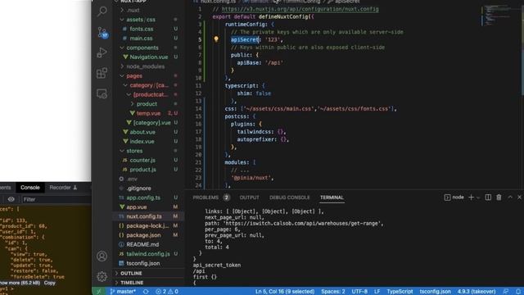Open app.config.ts file
This screenshot has width=524, height=295.
tap(143, 197)
